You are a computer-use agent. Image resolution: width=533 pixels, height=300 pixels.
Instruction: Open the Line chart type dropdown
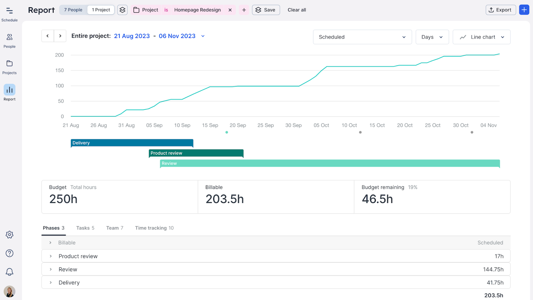[x=481, y=37]
